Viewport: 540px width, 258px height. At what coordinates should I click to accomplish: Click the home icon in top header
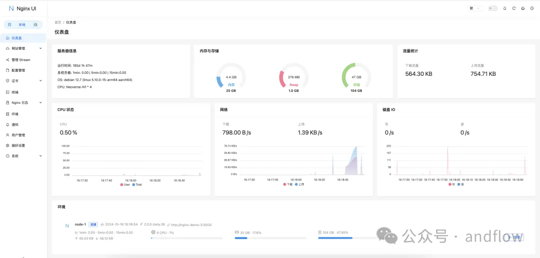click(522, 8)
